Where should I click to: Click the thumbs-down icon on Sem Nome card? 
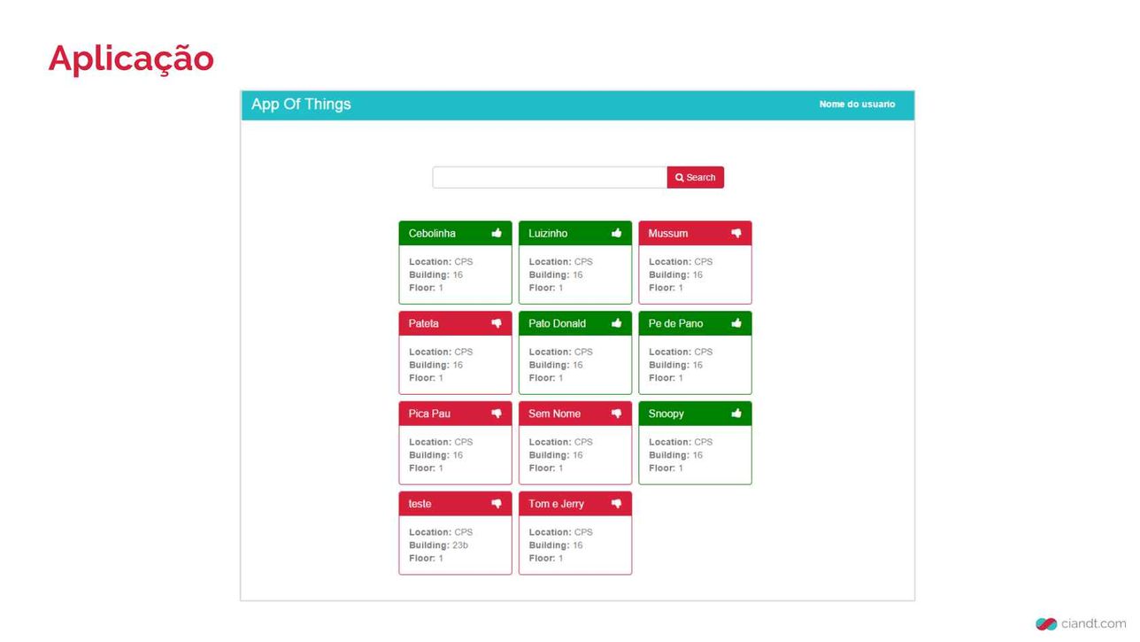tap(616, 414)
